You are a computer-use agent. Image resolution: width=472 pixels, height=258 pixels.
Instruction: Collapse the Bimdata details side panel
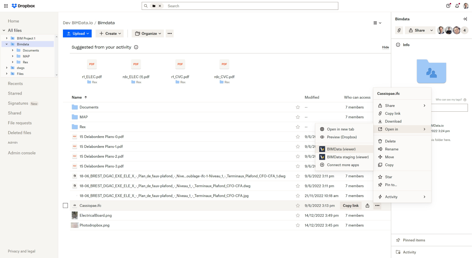pyautogui.click(x=465, y=19)
